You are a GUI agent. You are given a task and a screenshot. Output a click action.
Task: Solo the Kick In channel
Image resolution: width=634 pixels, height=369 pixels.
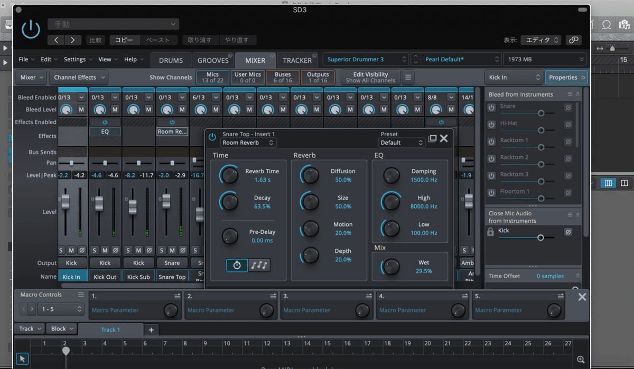point(60,250)
